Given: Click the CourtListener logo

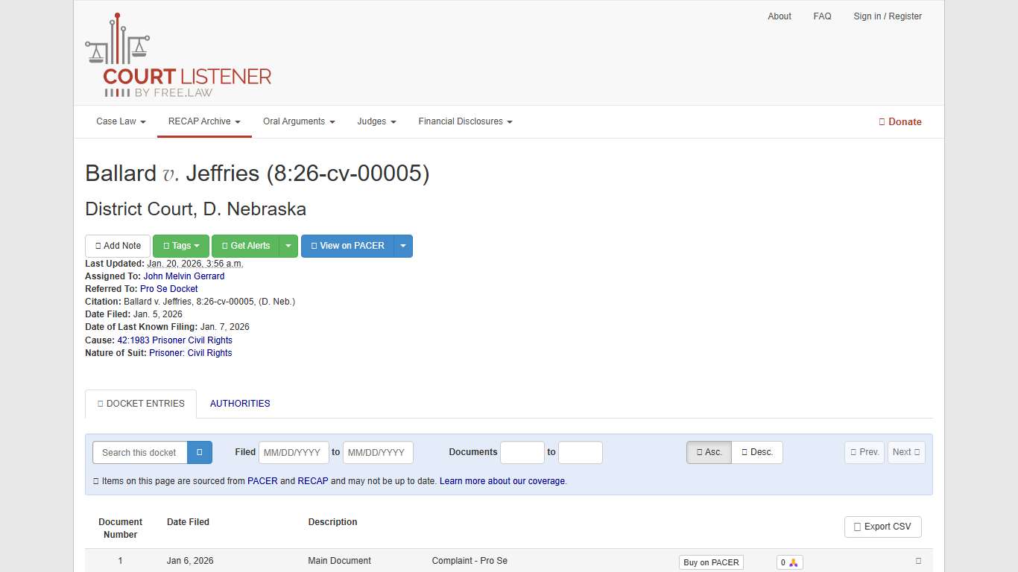Looking at the screenshot, I should coord(178,56).
